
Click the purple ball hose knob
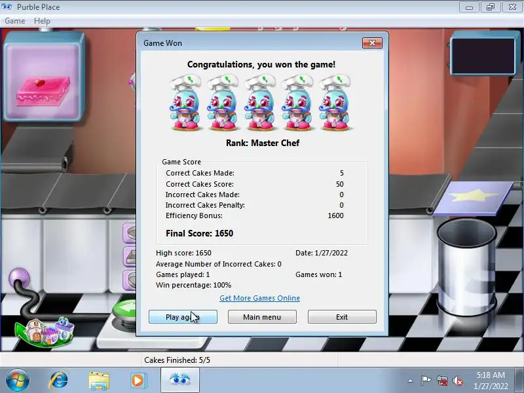coord(19,278)
